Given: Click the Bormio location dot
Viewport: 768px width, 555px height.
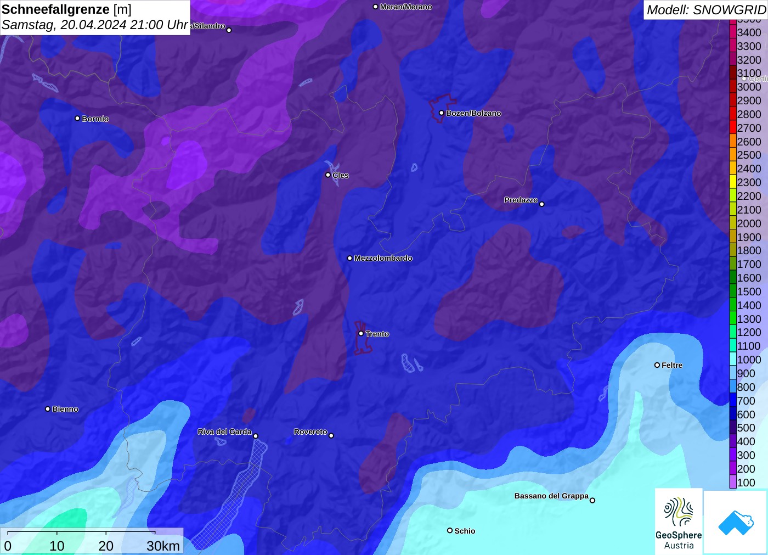Looking at the screenshot, I should (x=77, y=118).
